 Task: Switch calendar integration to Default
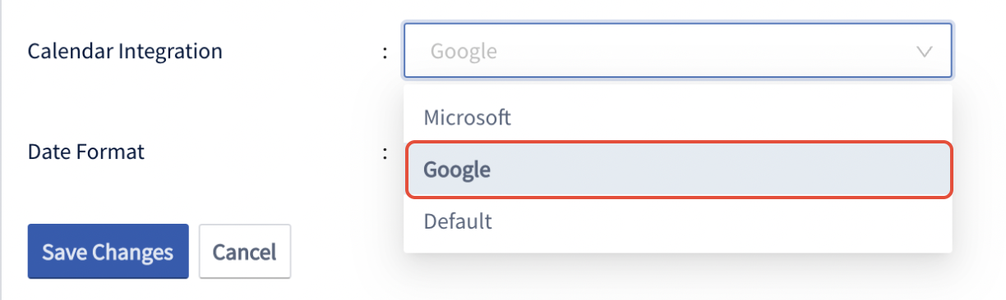pyautogui.click(x=678, y=221)
